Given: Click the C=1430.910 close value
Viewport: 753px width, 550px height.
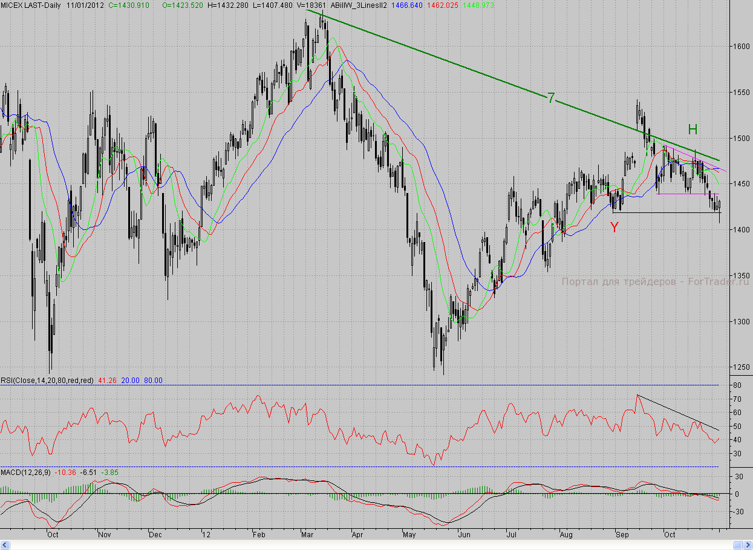Looking at the screenshot, I should [129, 5].
